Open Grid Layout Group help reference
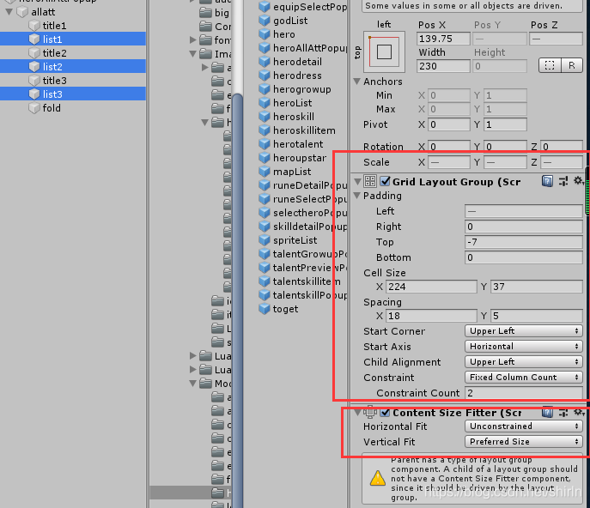Viewport: 590px width, 508px height. click(x=547, y=182)
